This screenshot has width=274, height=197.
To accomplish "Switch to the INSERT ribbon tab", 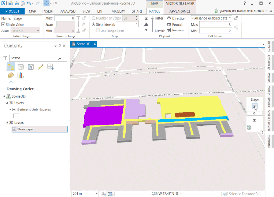I will [x=48, y=11].
